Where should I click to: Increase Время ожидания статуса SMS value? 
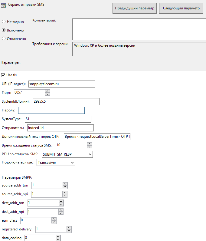click(x=89, y=144)
